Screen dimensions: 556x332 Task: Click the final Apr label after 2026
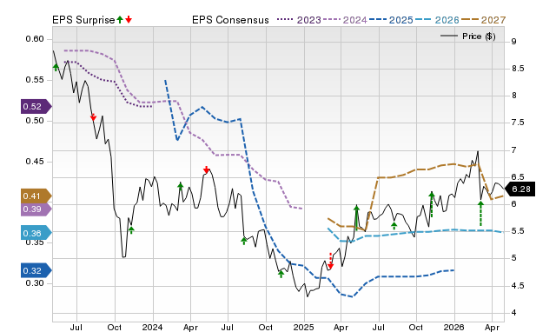tap(492, 327)
